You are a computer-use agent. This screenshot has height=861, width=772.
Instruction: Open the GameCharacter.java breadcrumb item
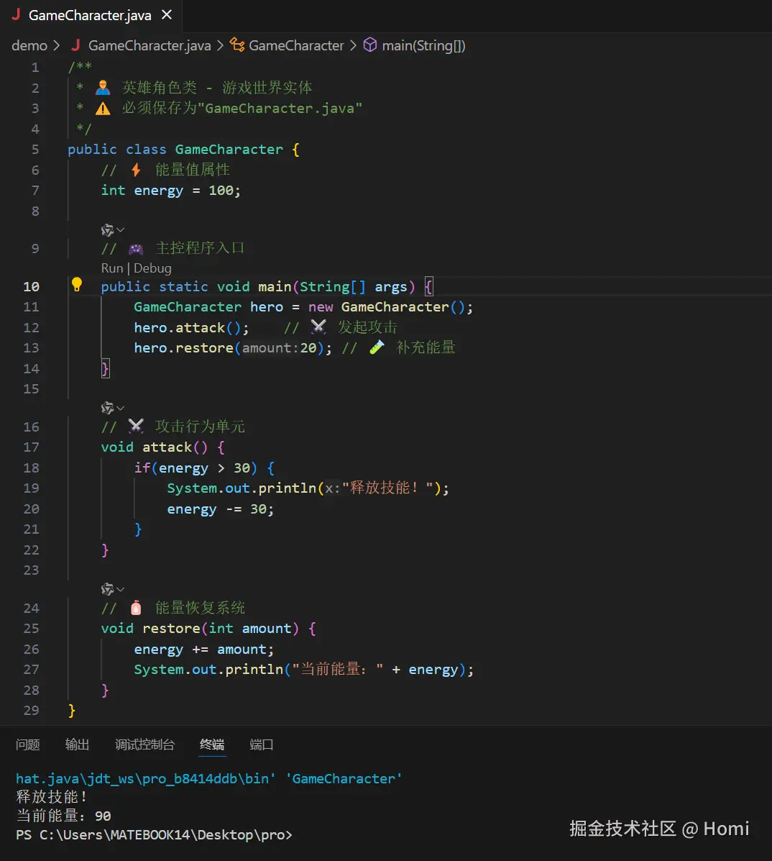coord(150,45)
